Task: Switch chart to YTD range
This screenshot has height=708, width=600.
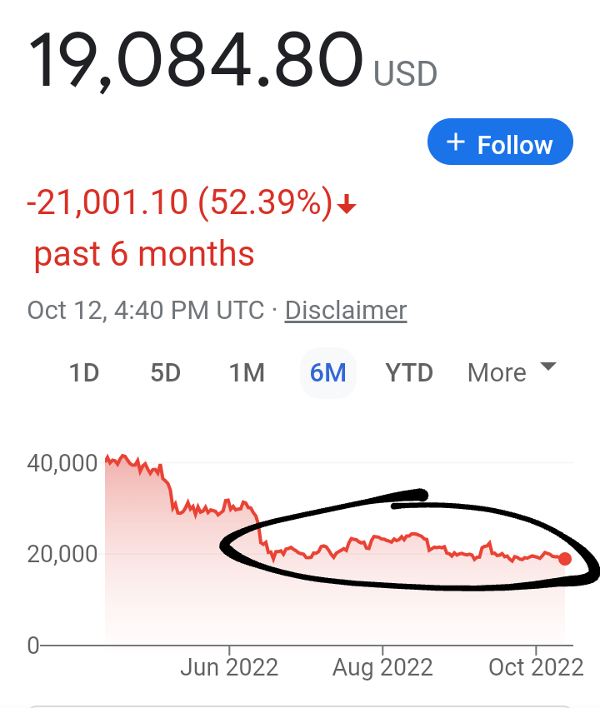Action: tap(409, 372)
